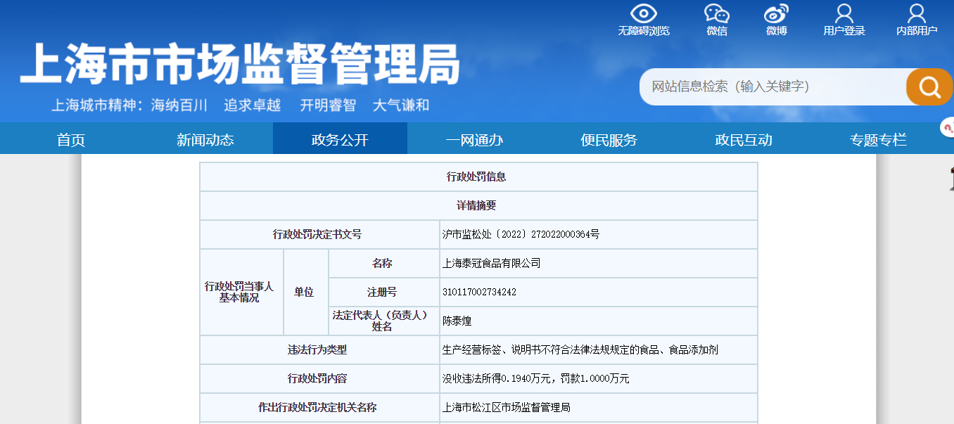This screenshot has height=424, width=954.
Task: Click the 无障碍浏览 label
Action: pos(644,31)
